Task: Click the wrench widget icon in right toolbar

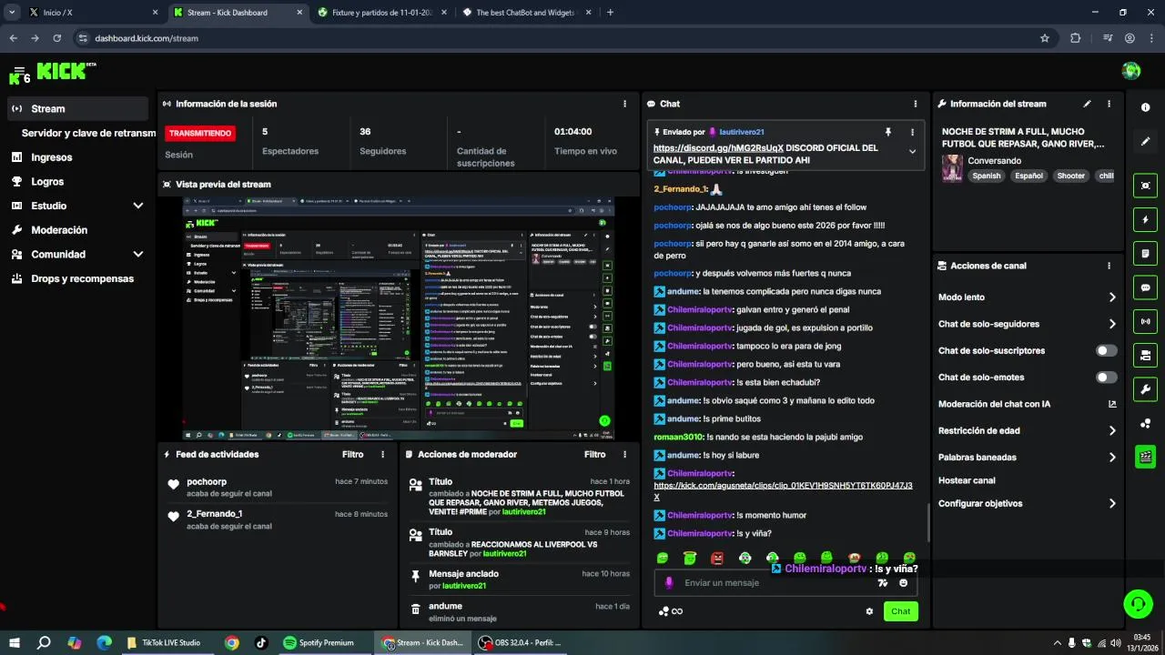Action: [1145, 389]
